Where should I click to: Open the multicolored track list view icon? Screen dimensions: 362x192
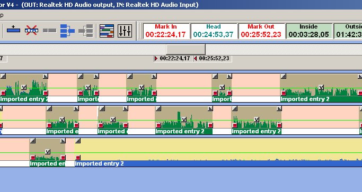[x=107, y=31]
